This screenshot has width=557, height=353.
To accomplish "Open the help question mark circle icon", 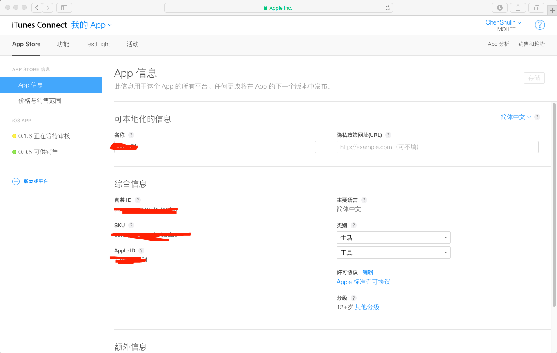I will (x=540, y=25).
